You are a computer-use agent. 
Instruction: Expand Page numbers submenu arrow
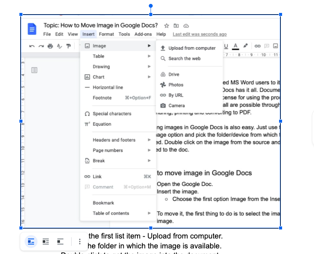(149, 150)
